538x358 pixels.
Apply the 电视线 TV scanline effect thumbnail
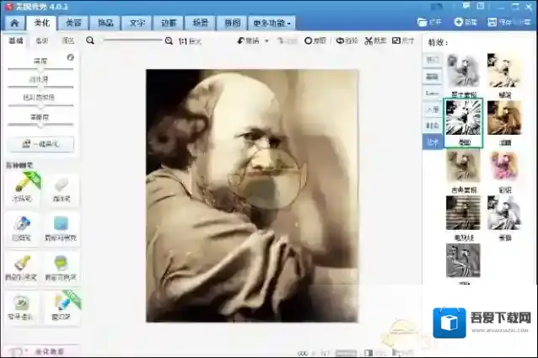coord(463,213)
